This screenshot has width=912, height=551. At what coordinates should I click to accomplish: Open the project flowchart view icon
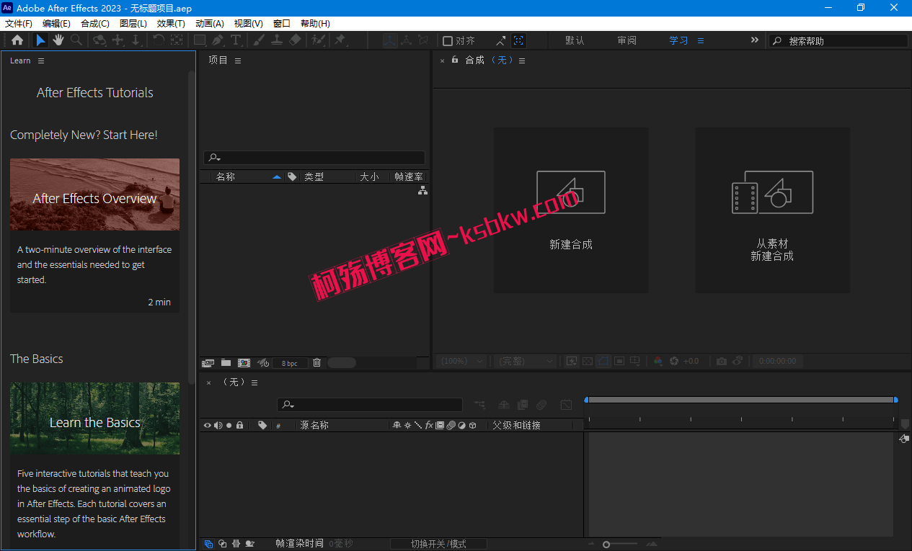coord(422,190)
